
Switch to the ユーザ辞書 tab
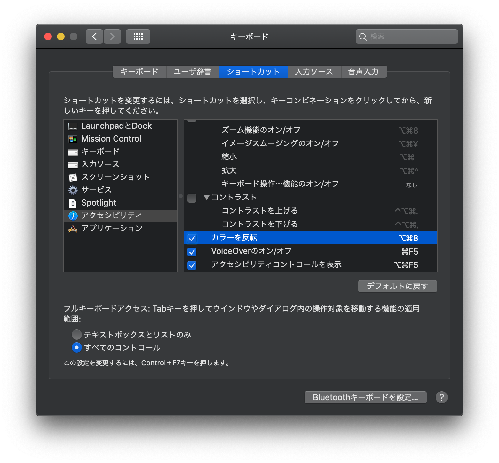click(193, 71)
